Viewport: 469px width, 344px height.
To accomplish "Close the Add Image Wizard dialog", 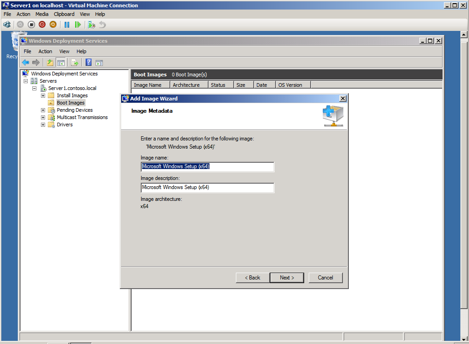I will click(x=343, y=99).
